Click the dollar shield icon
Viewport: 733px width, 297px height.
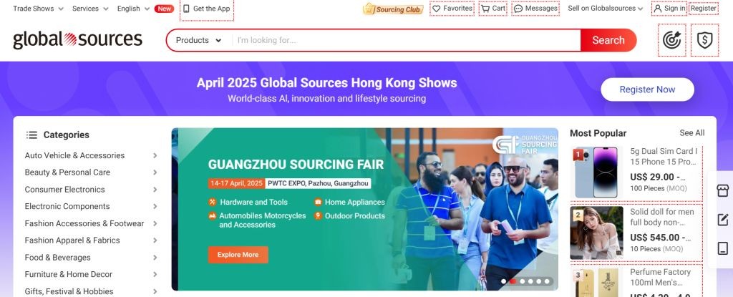(x=704, y=40)
